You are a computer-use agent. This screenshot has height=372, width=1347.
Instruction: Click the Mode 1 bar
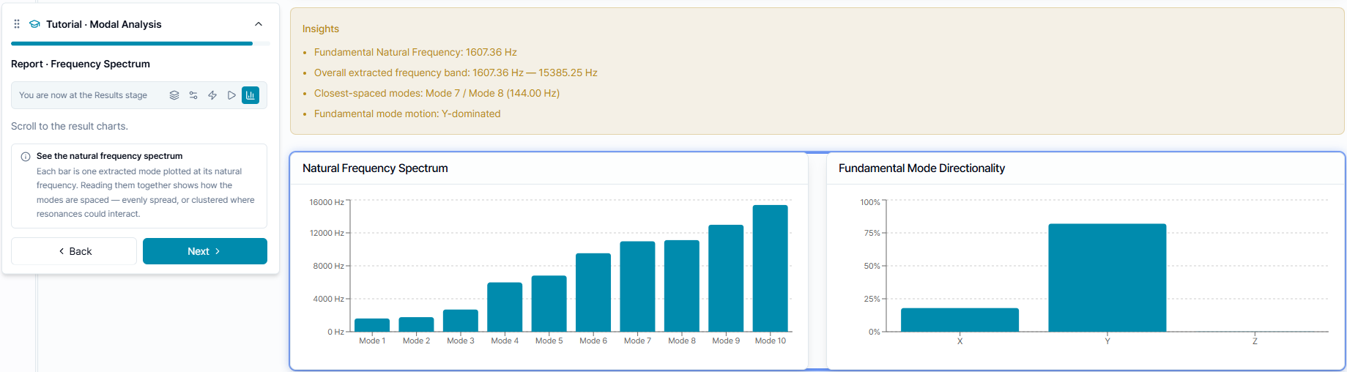[372, 325]
